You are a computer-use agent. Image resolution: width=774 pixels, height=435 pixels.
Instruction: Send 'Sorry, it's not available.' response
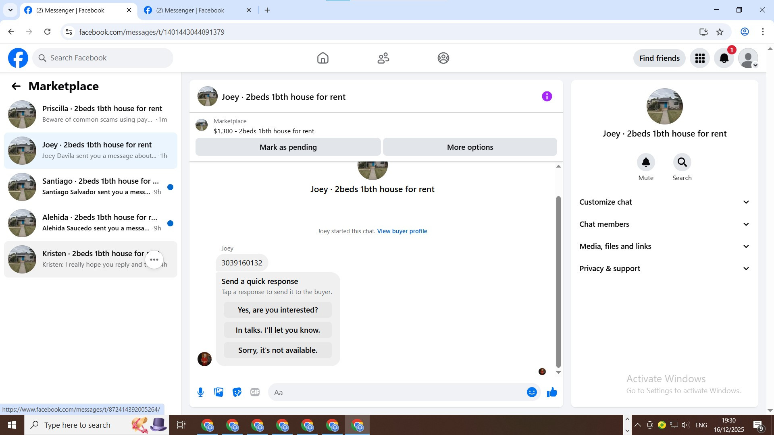pos(278,350)
